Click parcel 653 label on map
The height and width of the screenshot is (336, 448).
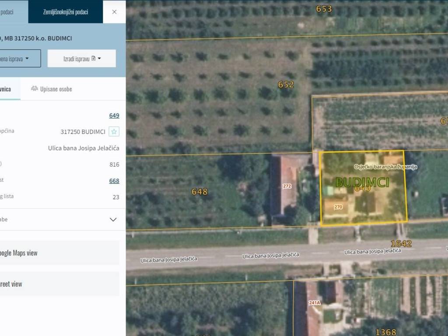pos(324,9)
